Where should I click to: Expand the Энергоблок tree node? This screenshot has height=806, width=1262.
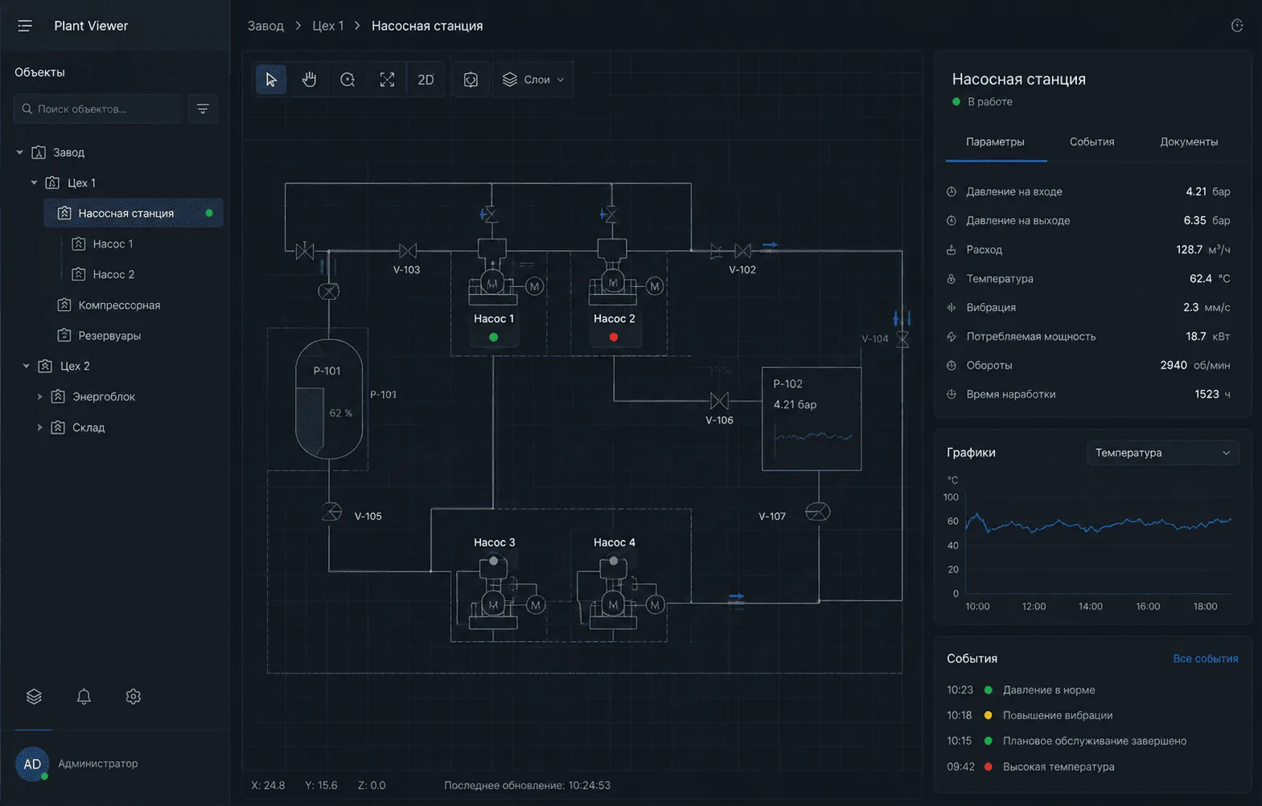click(39, 396)
